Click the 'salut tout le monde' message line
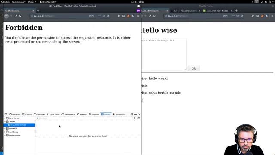This screenshot has height=155, width=275. (161, 93)
